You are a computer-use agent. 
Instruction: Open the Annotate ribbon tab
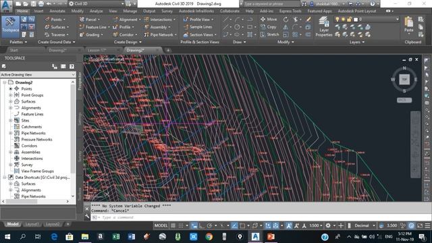click(x=57, y=11)
